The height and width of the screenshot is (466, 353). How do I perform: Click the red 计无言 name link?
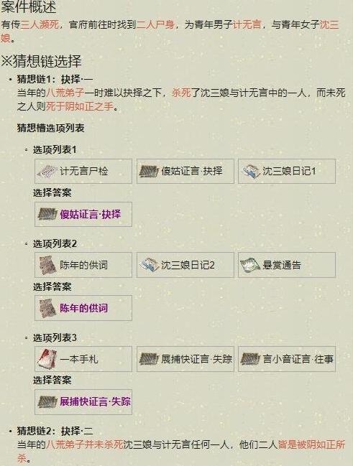(247, 24)
